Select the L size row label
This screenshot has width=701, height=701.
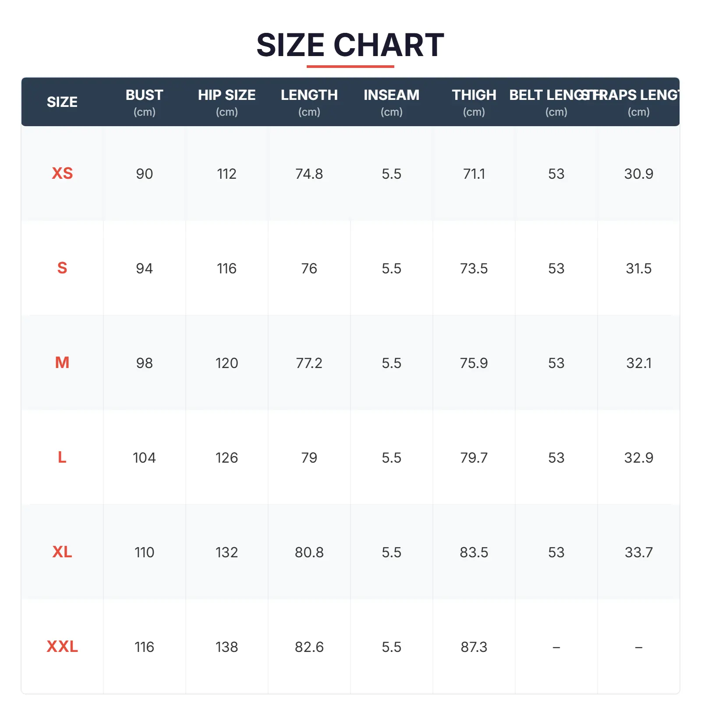(62, 457)
